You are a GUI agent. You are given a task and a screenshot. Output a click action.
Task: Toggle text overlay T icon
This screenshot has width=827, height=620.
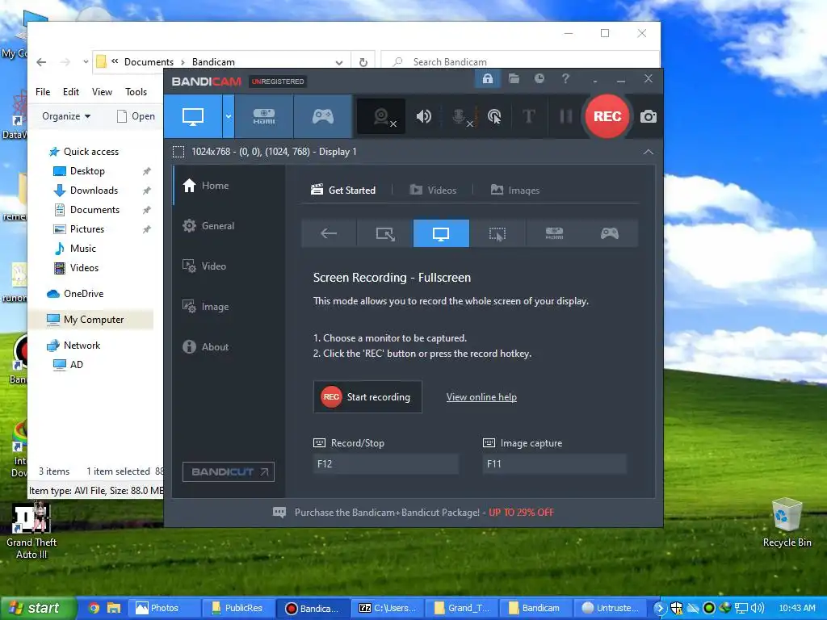coord(528,116)
